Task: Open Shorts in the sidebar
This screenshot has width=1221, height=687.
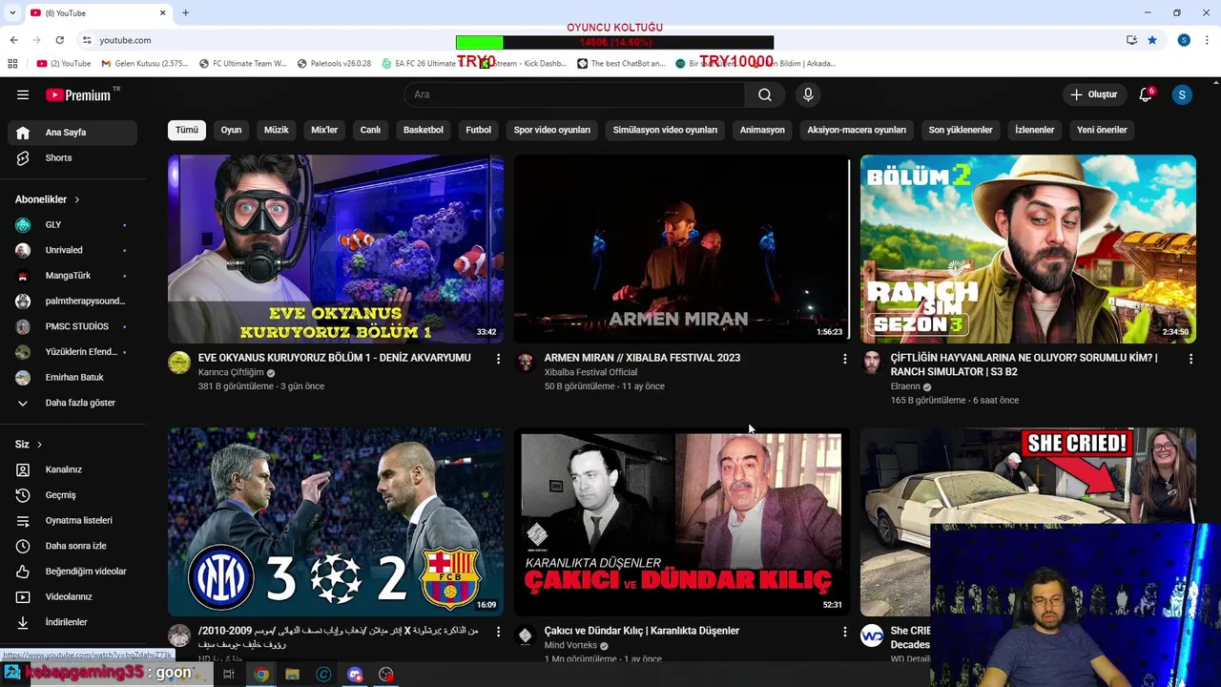Action: 72,157
